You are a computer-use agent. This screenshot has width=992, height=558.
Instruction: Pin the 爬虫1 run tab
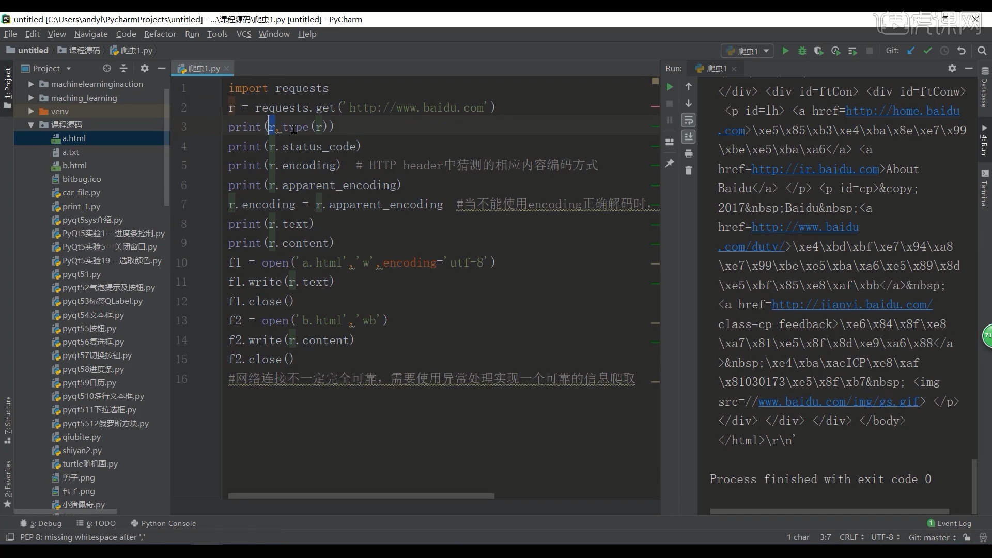click(x=670, y=164)
